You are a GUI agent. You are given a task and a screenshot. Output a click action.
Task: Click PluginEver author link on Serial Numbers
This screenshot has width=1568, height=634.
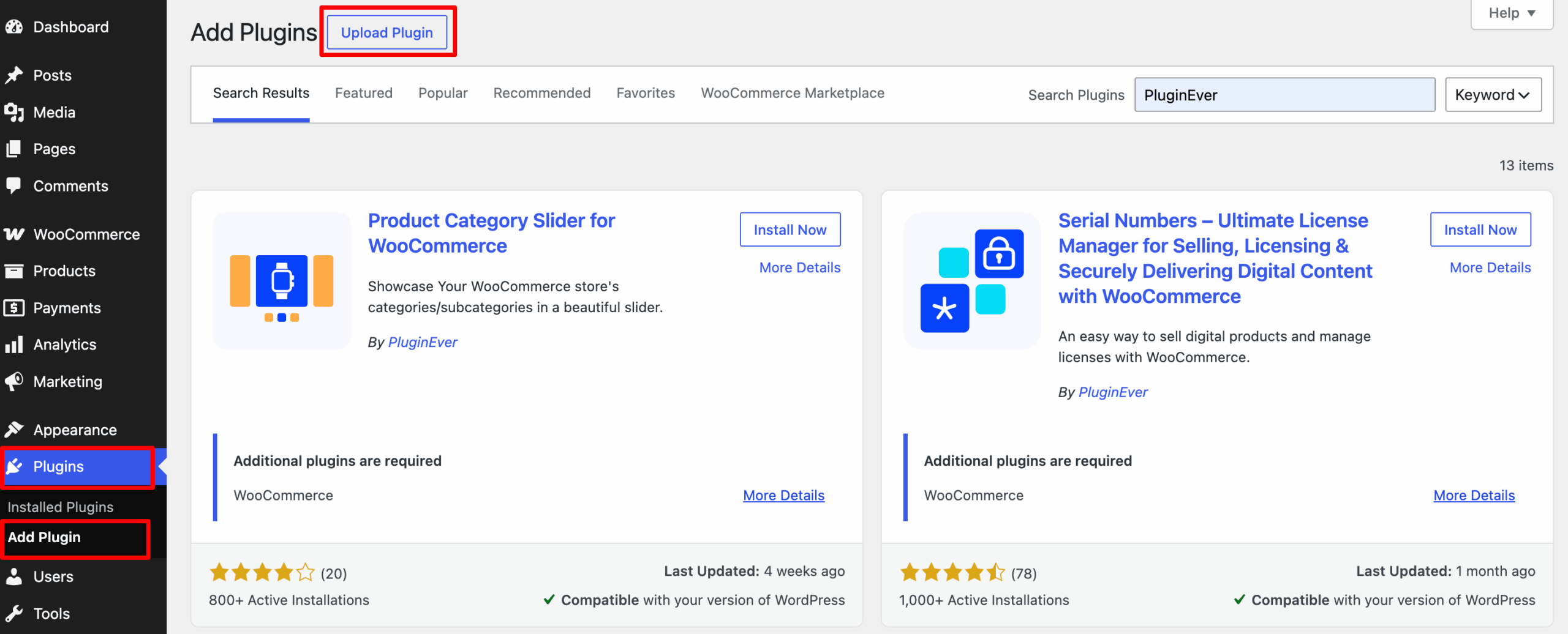coord(1113,392)
